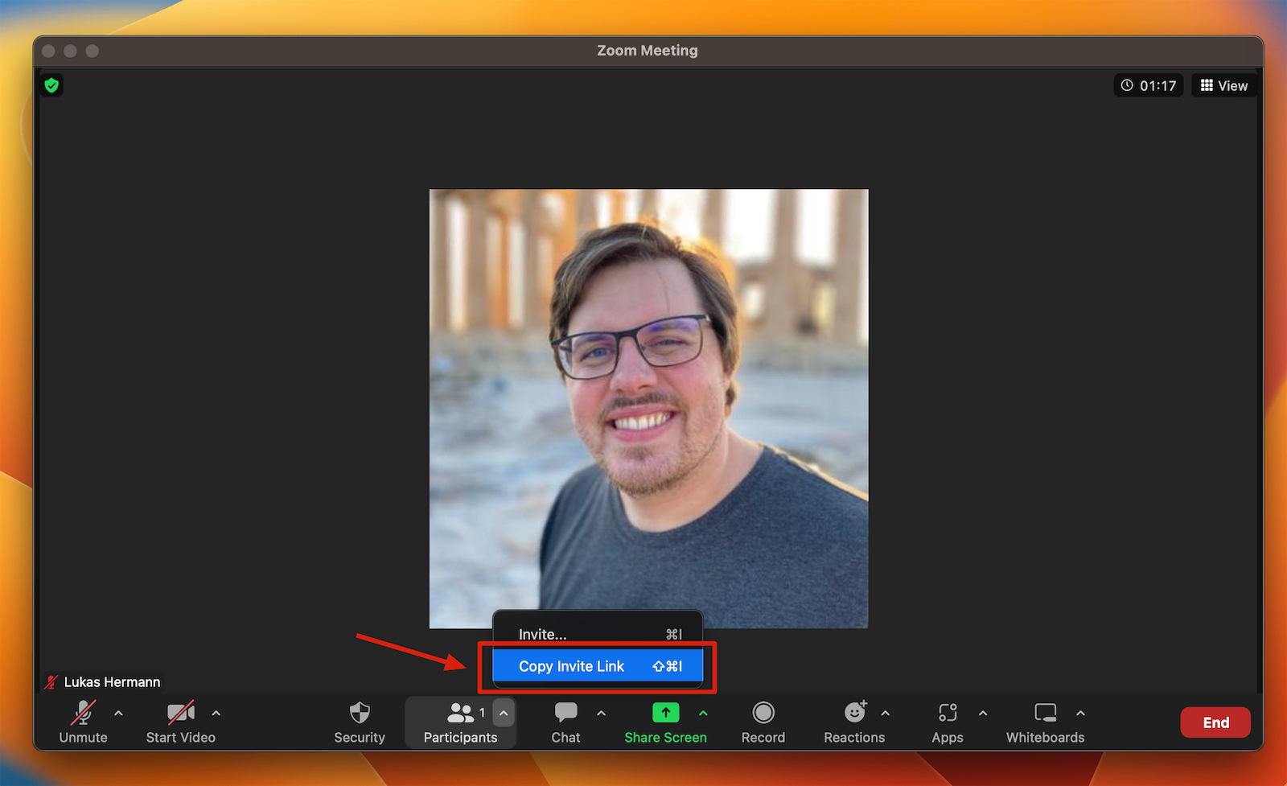This screenshot has width=1287, height=786.
Task: Open the Whiteboards feature
Action: (x=1045, y=722)
